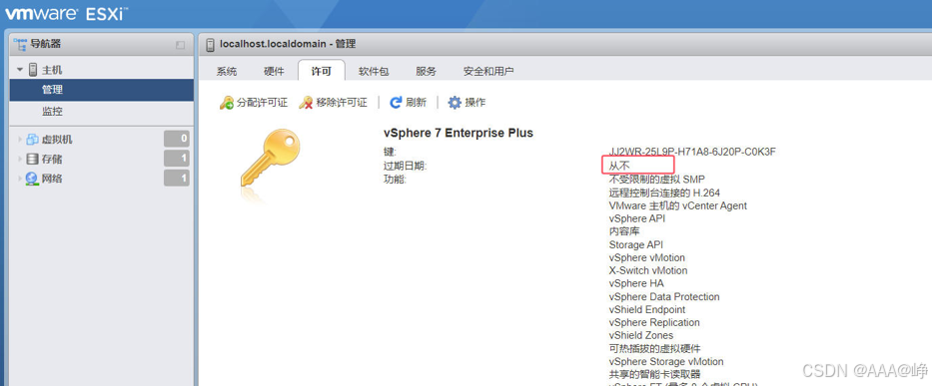Click the 从不 expiration value

tap(619, 166)
